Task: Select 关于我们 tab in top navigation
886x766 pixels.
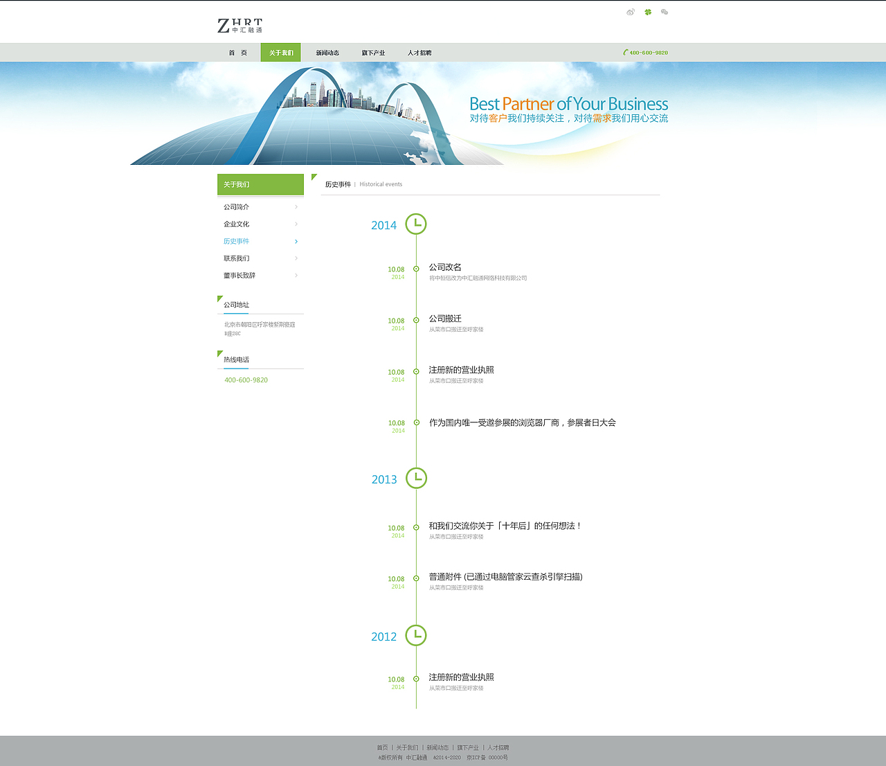Action: [281, 53]
